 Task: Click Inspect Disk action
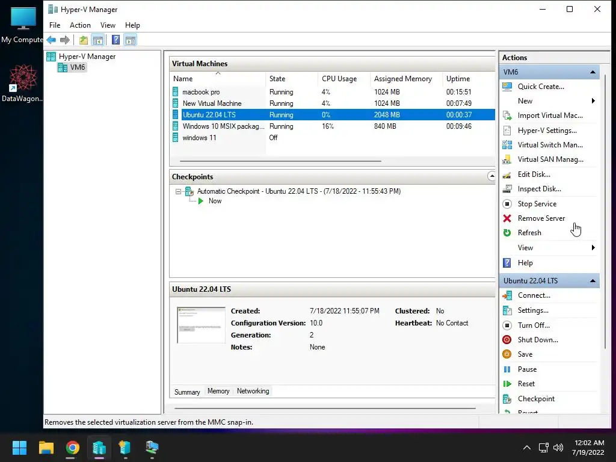coord(539,189)
